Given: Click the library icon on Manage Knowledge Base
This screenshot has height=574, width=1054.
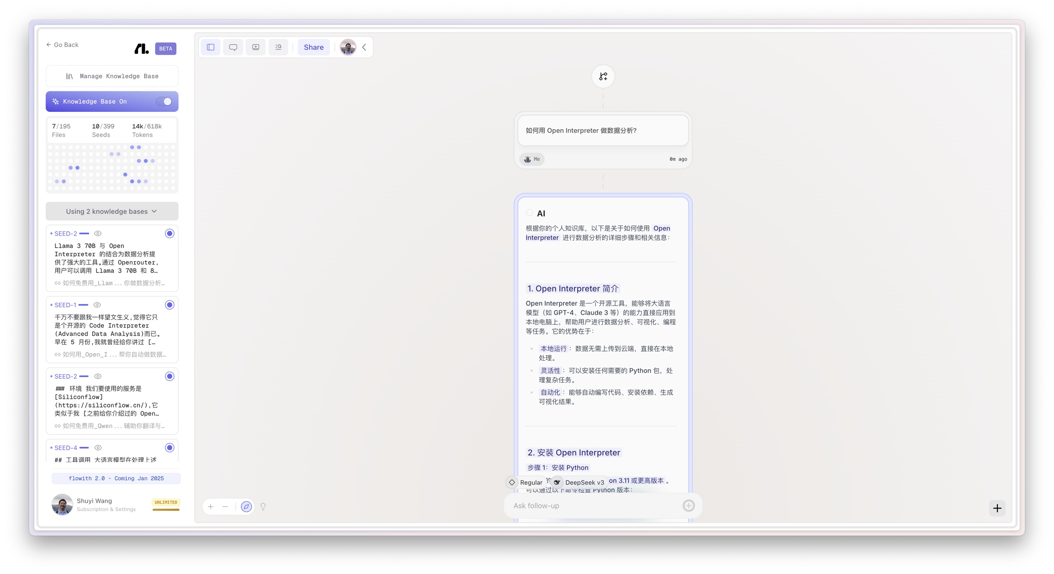Looking at the screenshot, I should click(70, 76).
